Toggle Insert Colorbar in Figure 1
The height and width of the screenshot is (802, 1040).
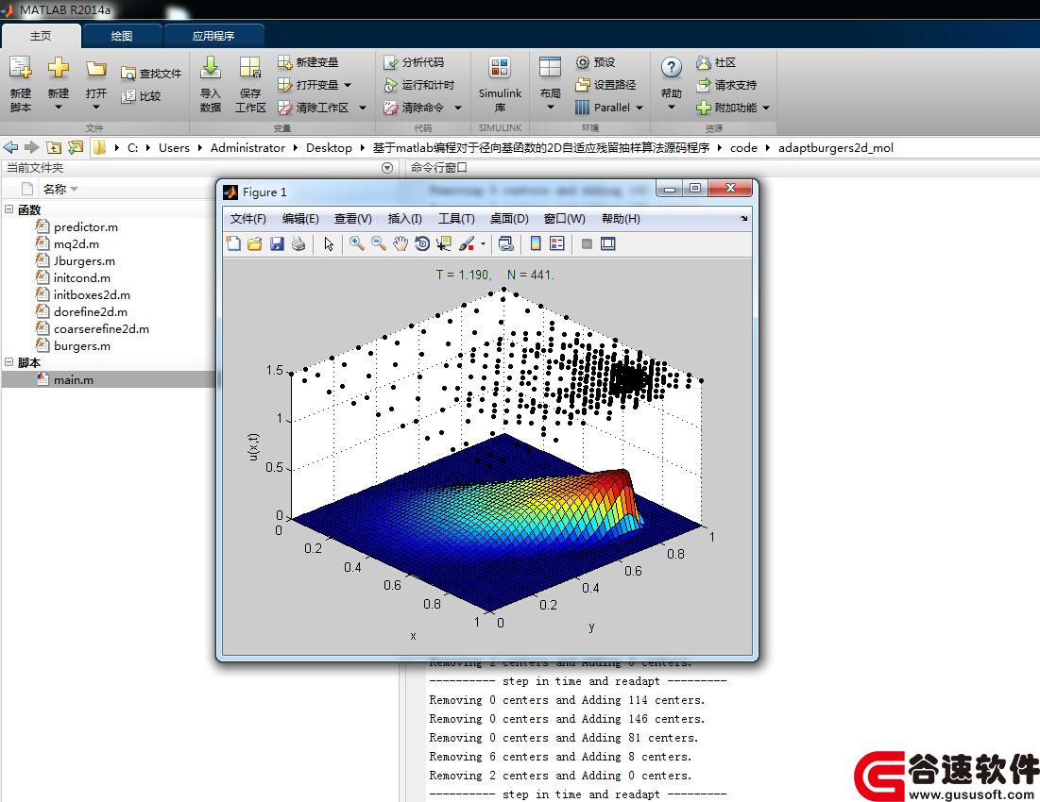click(536, 243)
